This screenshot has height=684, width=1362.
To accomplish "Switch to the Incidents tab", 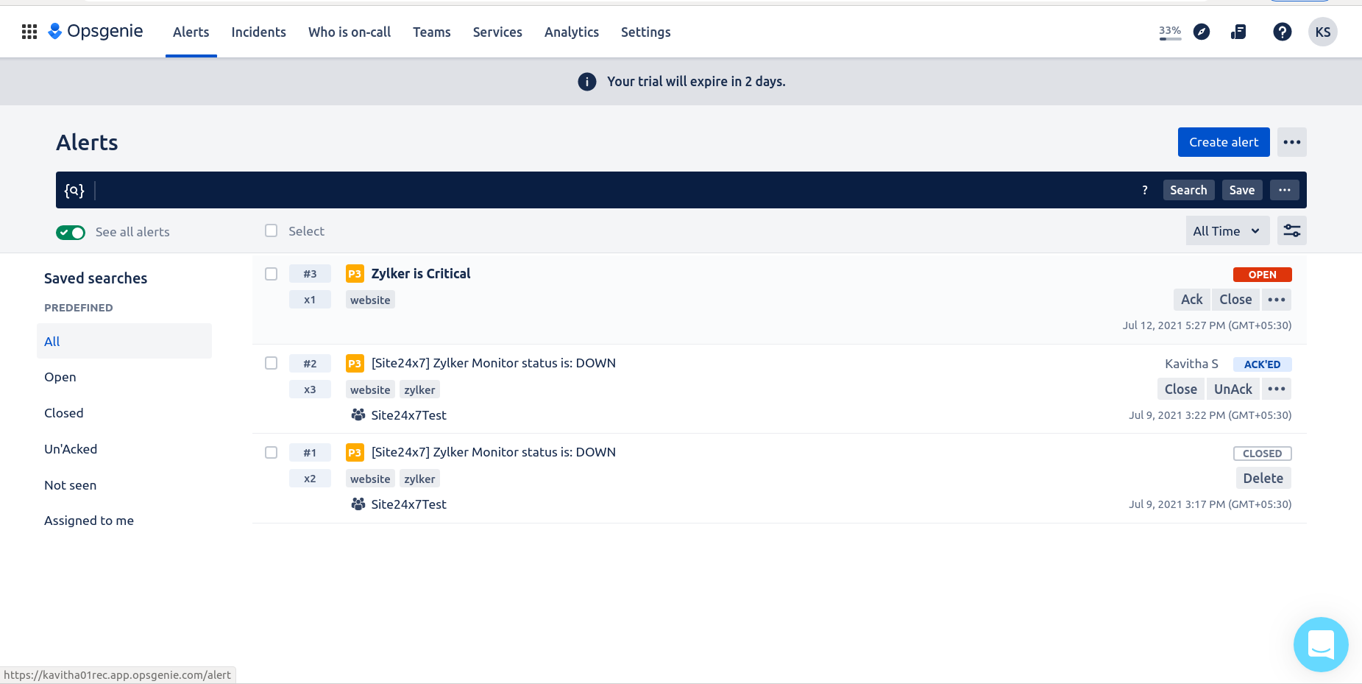I will click(x=258, y=32).
